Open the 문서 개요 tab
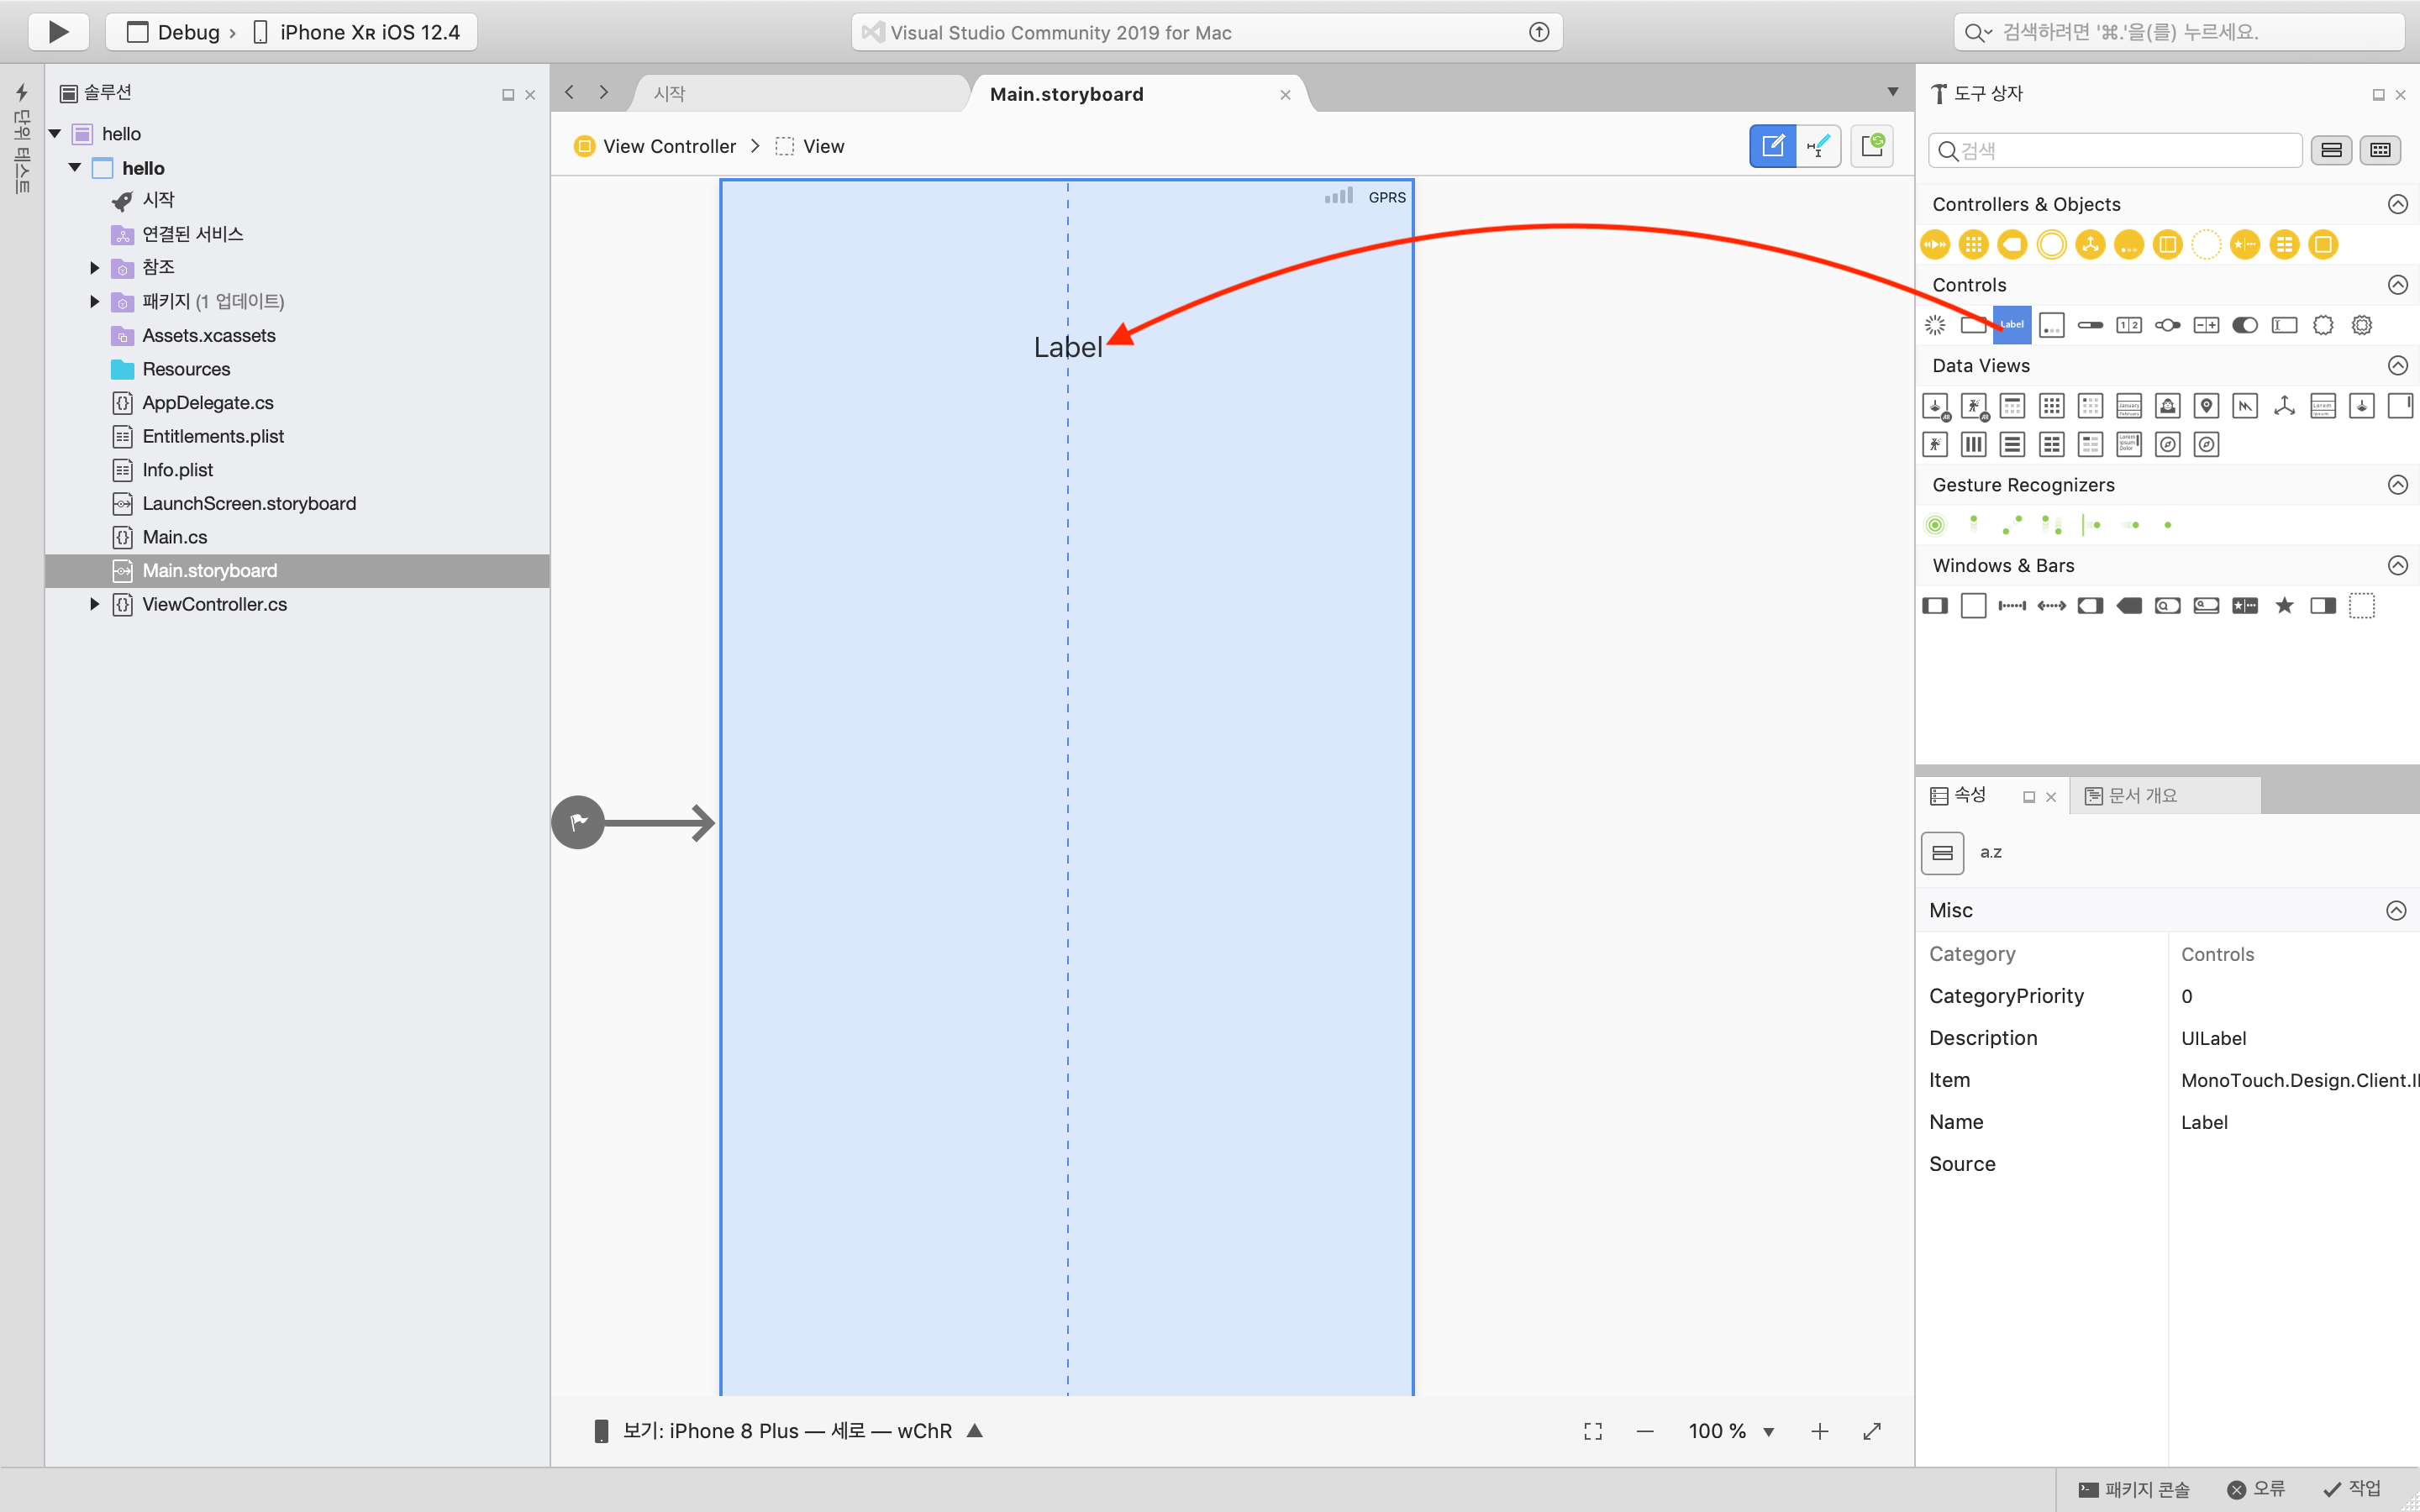 coord(2141,795)
